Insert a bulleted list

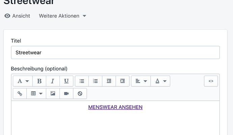82,81
